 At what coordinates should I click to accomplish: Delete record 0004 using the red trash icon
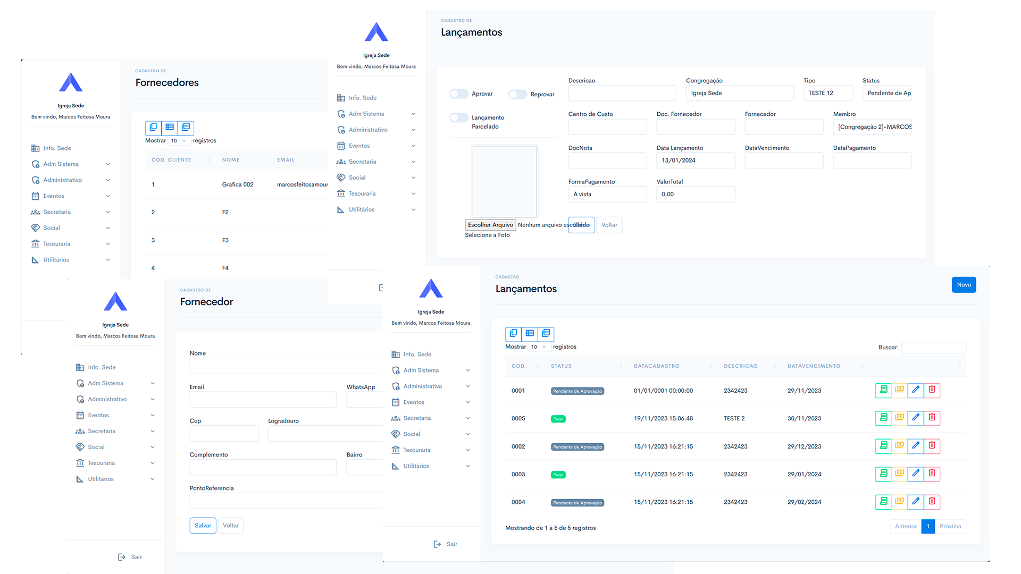point(932,502)
